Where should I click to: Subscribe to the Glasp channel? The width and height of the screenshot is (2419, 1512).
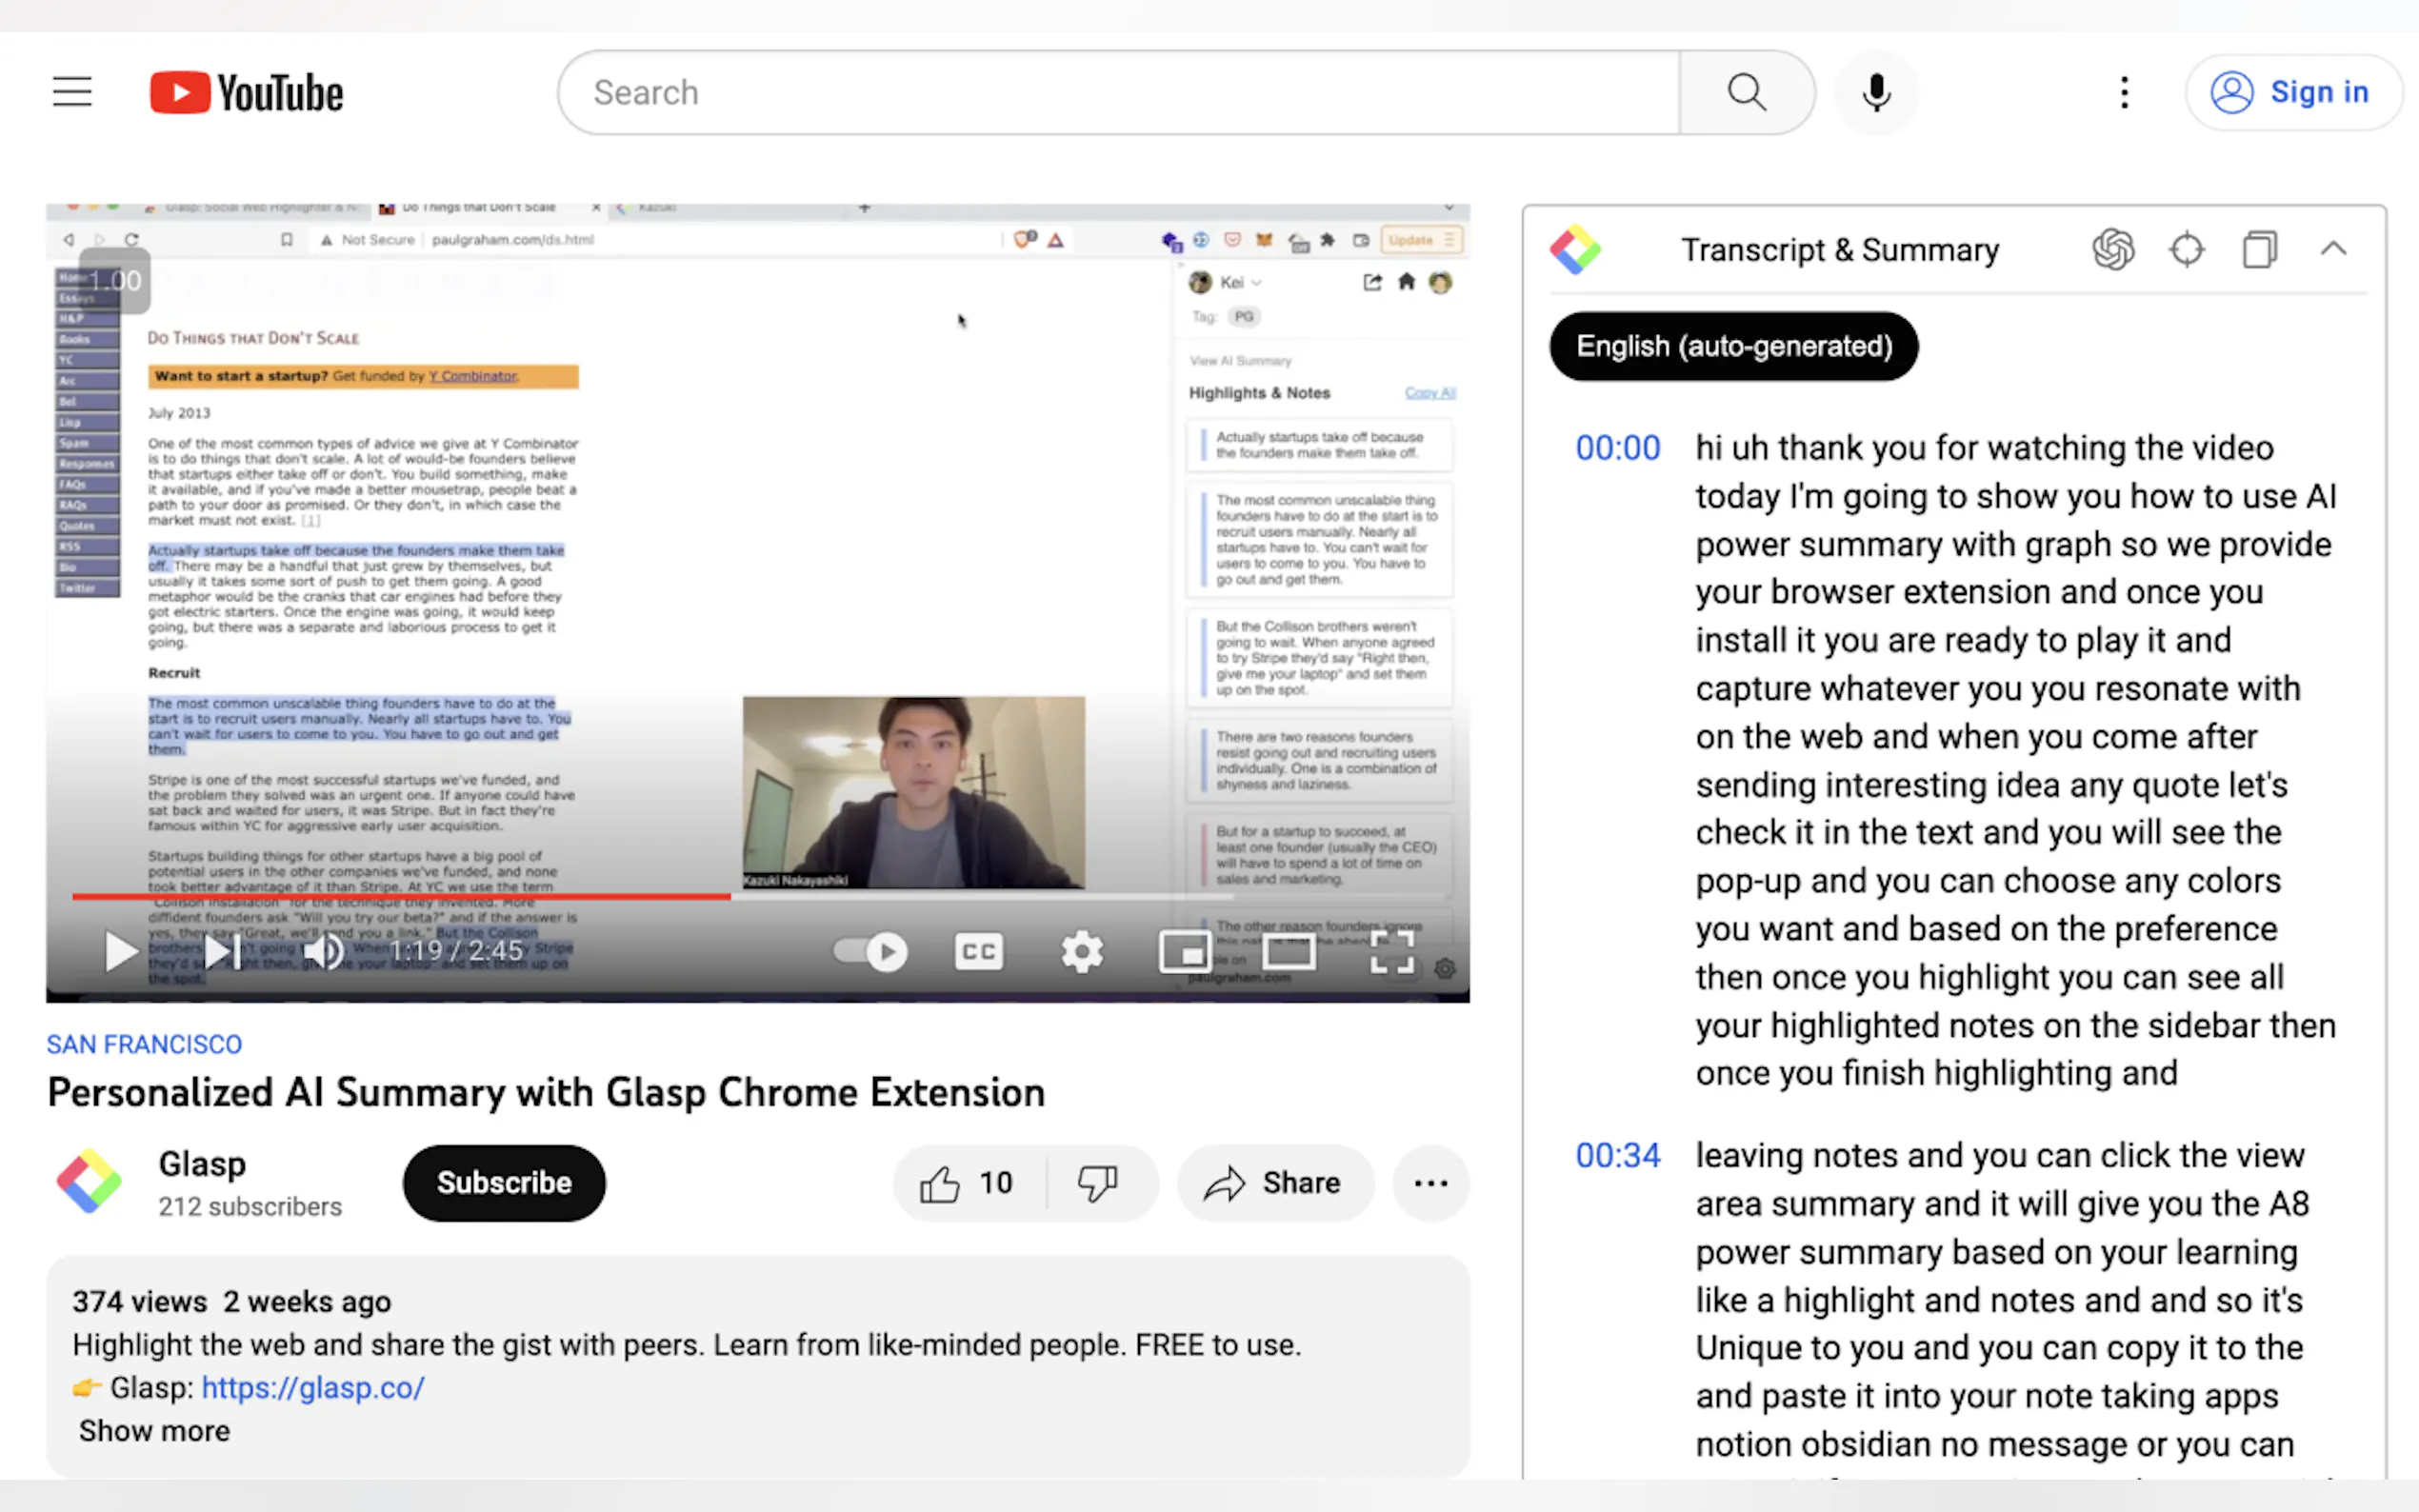pos(503,1183)
